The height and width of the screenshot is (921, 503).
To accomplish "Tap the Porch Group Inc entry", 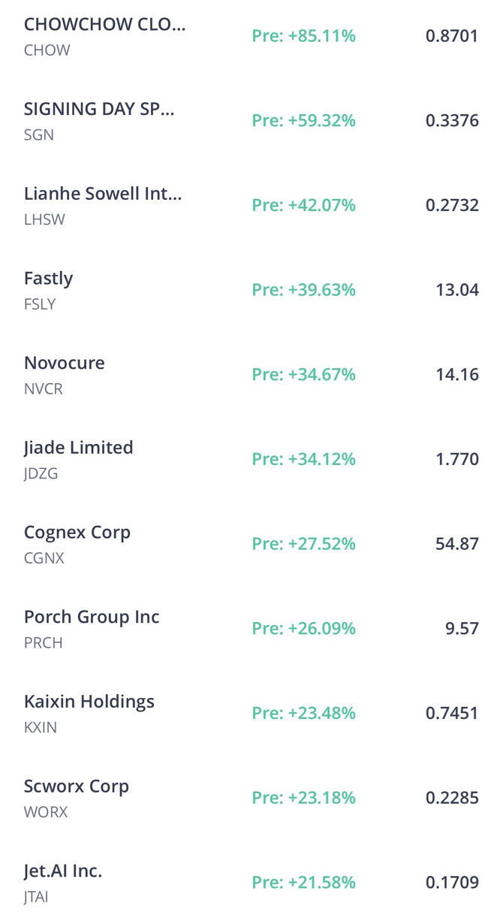I will tap(251, 629).
